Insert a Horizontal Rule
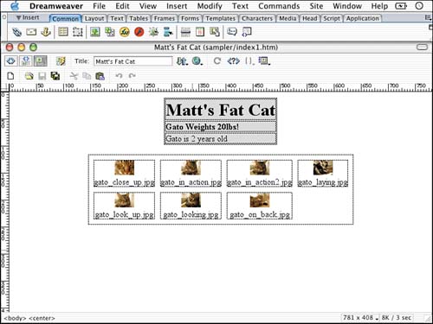433x324 pixels. (185, 32)
